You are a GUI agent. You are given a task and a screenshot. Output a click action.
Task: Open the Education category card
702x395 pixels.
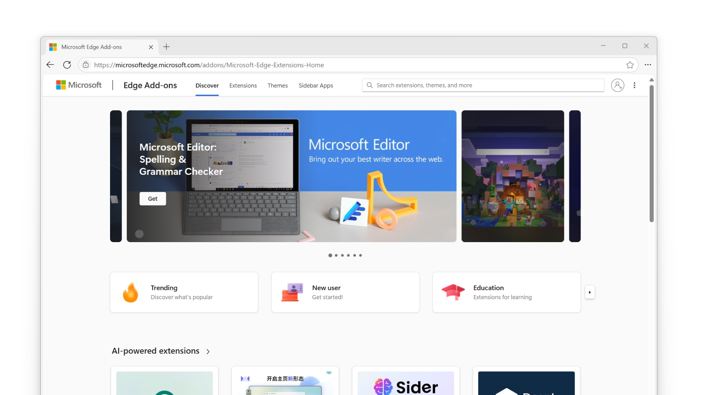pos(506,292)
